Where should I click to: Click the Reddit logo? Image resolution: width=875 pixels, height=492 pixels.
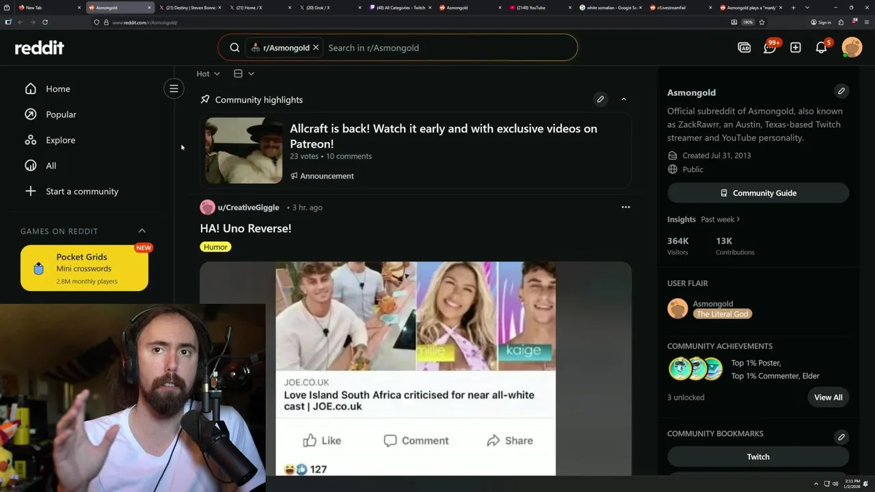pos(40,48)
